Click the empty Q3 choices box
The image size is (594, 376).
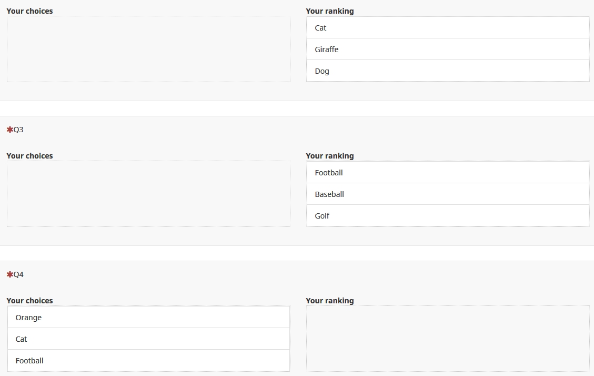[x=148, y=194]
